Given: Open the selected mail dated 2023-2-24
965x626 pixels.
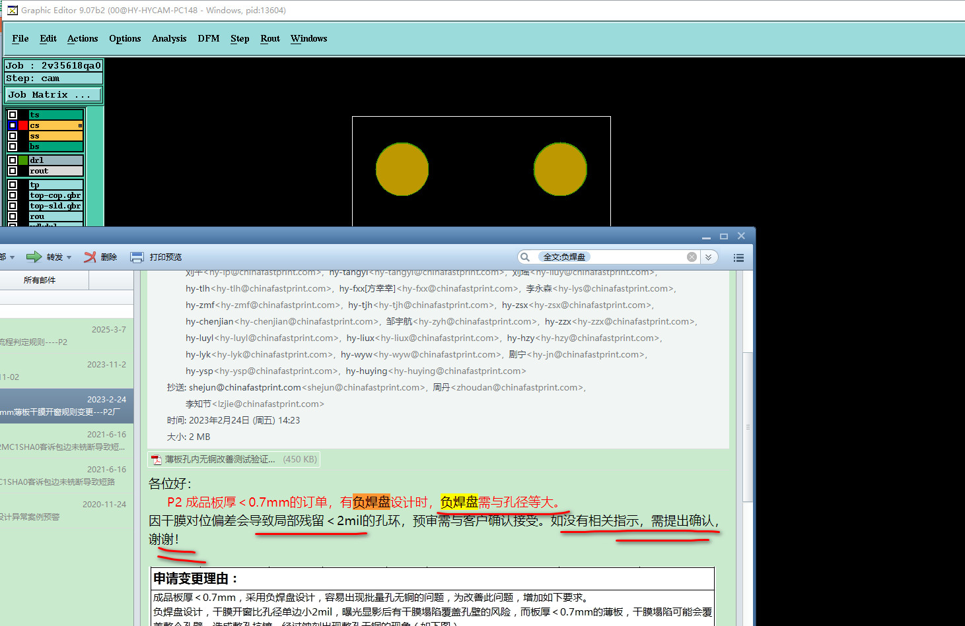Looking at the screenshot, I should pyautogui.click(x=66, y=406).
